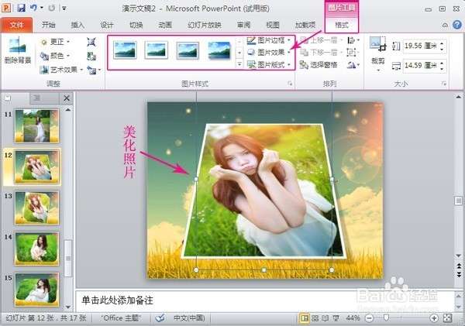The height and width of the screenshot is (326, 465).
Task: Open the Animations (动画) ribbon tab
Action: click(x=165, y=24)
